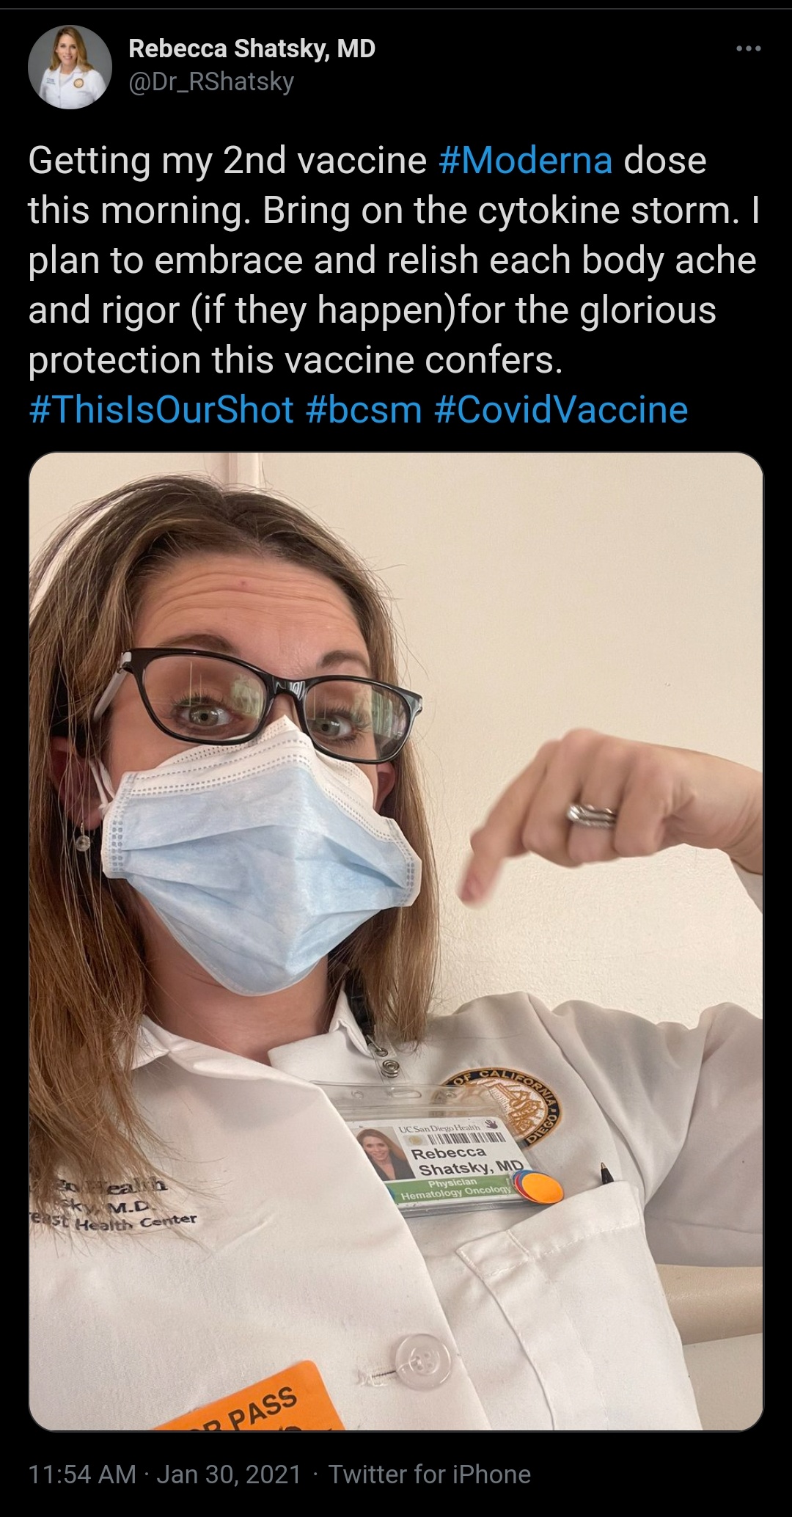
Task: Open the @Dr_RShatsky handle
Action: click(211, 81)
